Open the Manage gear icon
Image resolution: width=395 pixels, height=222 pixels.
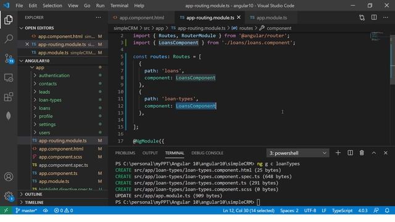point(9,196)
